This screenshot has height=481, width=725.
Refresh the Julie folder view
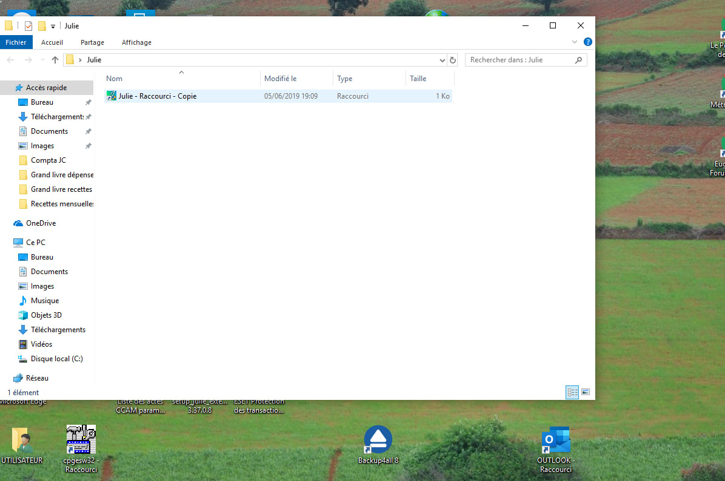452,60
